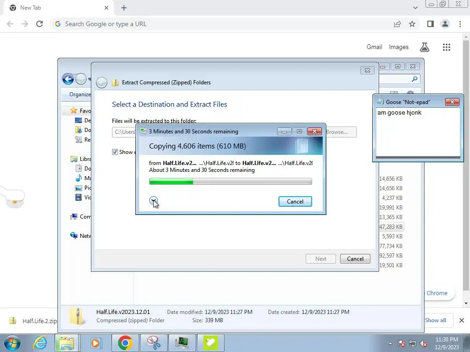This screenshot has height=352, width=470.
Task: Select the 47,283 KB file row
Action: tap(391, 226)
